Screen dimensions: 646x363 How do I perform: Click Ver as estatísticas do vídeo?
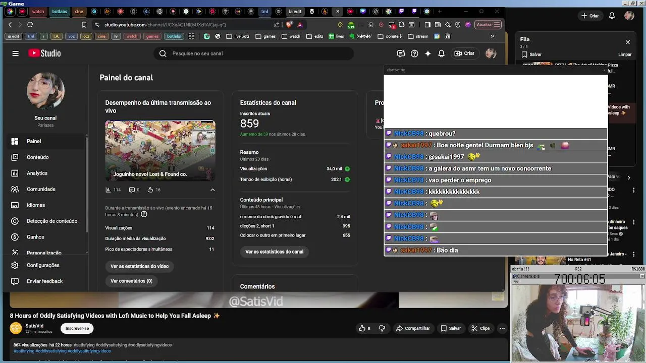[140, 266]
